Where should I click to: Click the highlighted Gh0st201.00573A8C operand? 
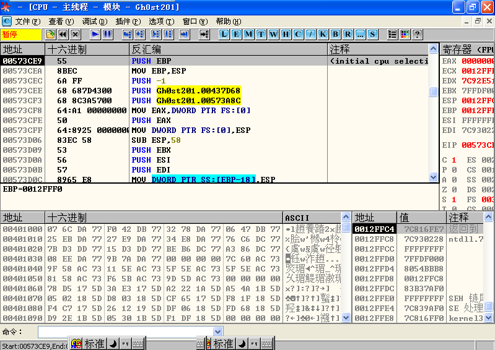(198, 101)
